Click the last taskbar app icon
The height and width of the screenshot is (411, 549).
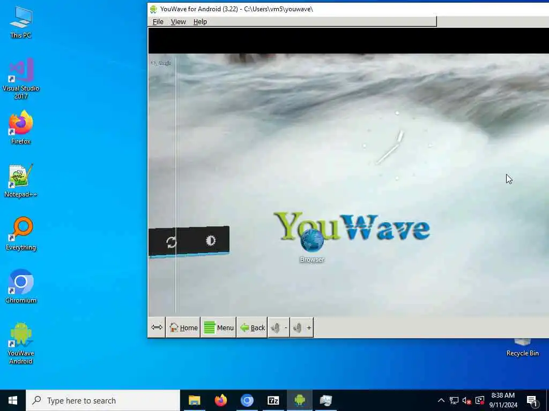pos(325,400)
